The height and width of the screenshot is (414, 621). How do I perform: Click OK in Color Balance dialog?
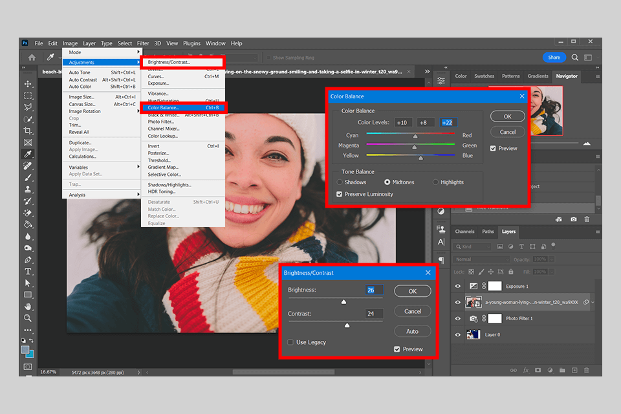pyautogui.click(x=507, y=116)
